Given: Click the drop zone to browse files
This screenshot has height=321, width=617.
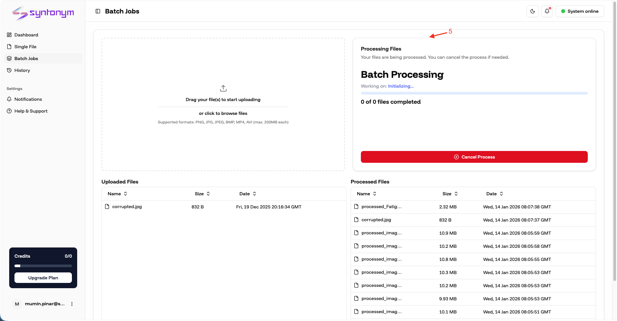Looking at the screenshot, I should pyautogui.click(x=223, y=113).
